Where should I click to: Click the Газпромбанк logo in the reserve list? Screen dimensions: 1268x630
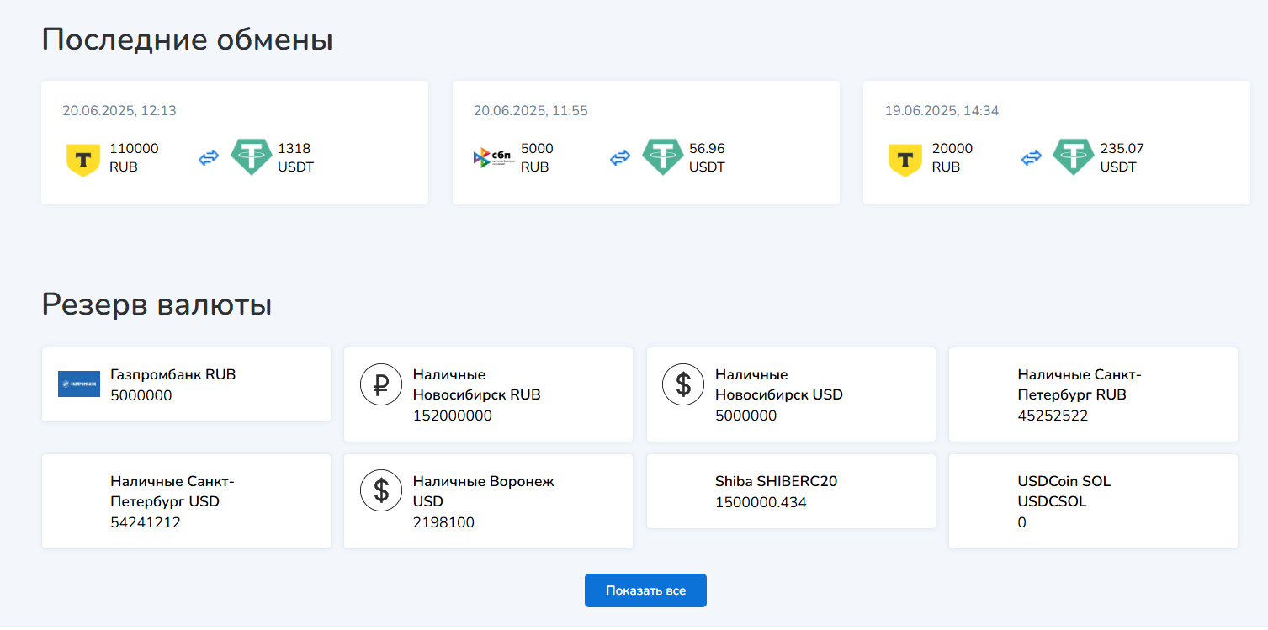tap(79, 384)
